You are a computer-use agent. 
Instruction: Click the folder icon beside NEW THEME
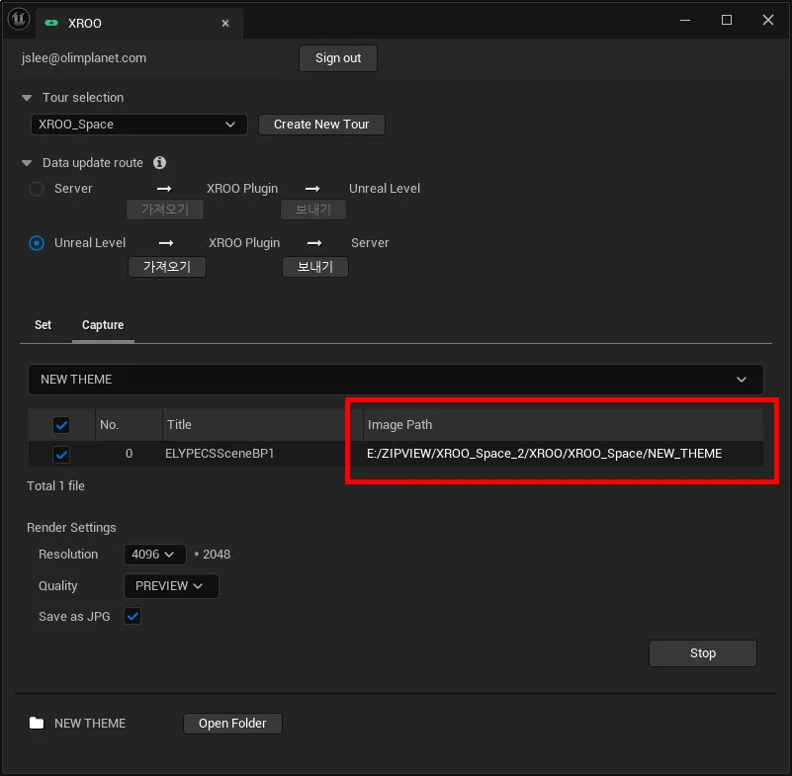[x=37, y=723]
